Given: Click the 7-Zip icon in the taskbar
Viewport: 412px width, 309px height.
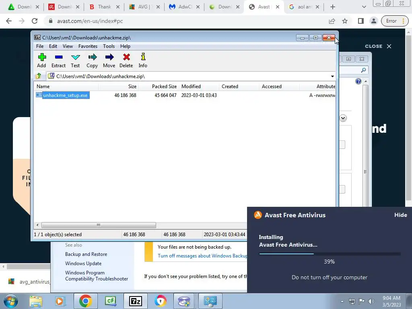Looking at the screenshot, I should (x=136, y=301).
